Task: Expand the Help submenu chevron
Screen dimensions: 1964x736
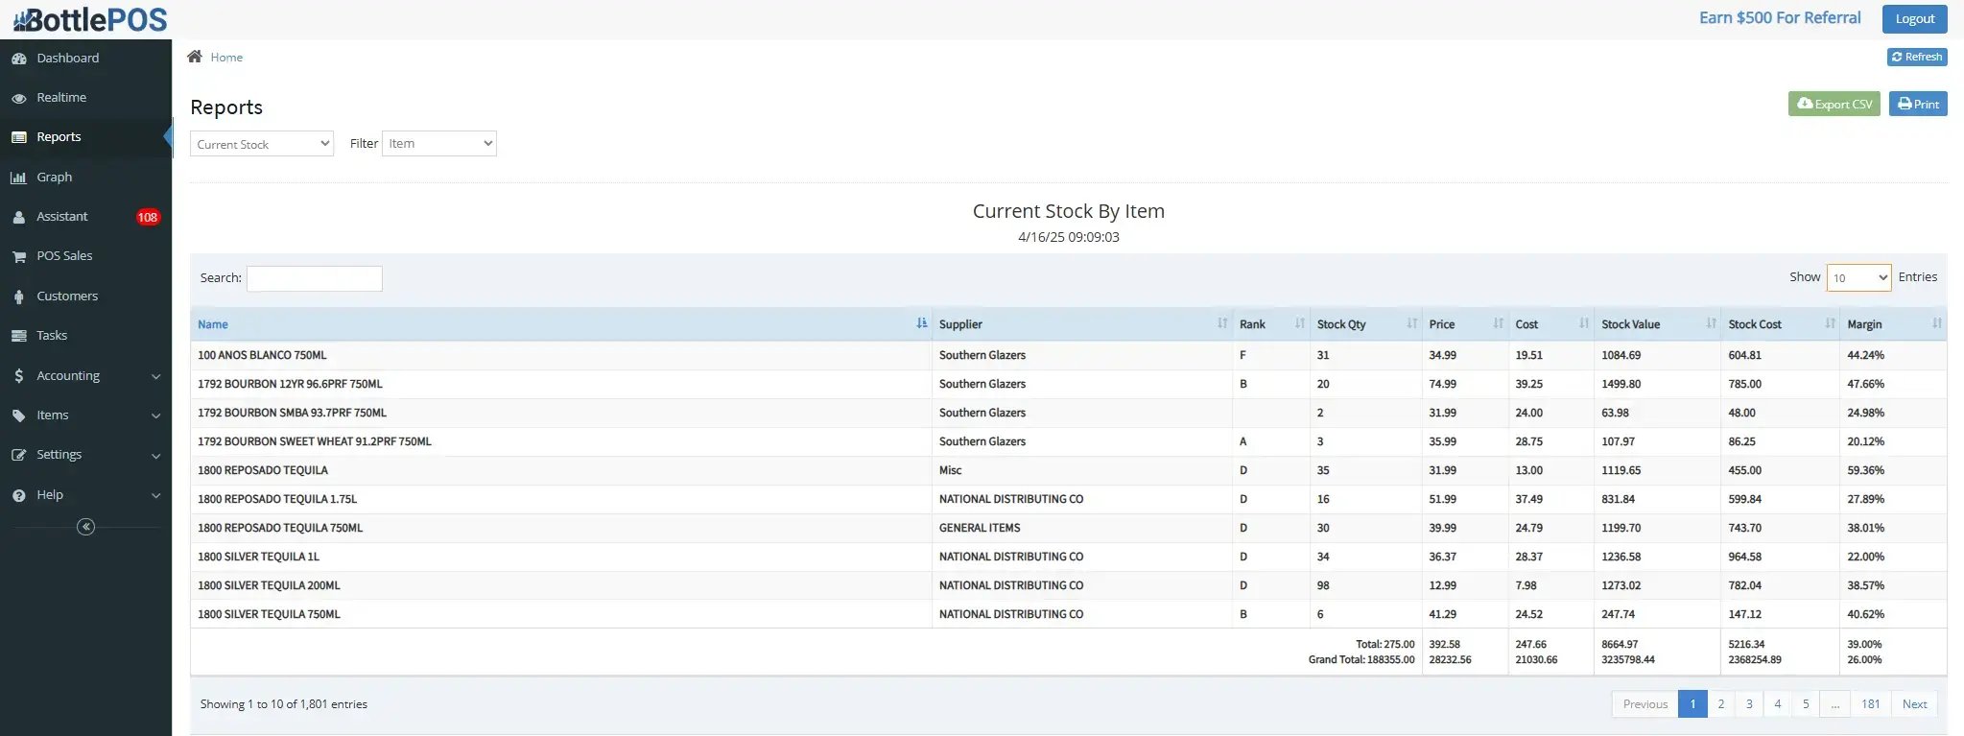Action: (x=156, y=495)
